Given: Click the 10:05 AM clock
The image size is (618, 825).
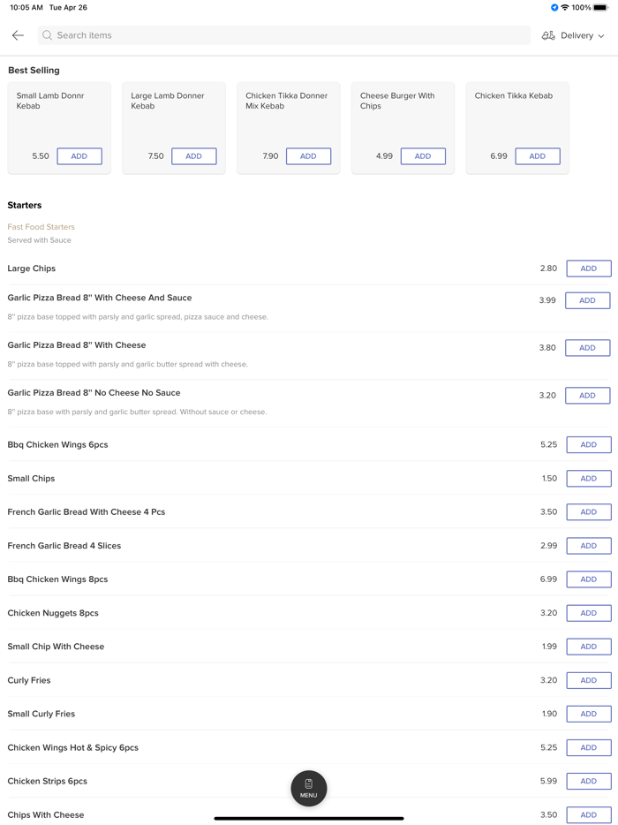Looking at the screenshot, I should coord(26,7).
